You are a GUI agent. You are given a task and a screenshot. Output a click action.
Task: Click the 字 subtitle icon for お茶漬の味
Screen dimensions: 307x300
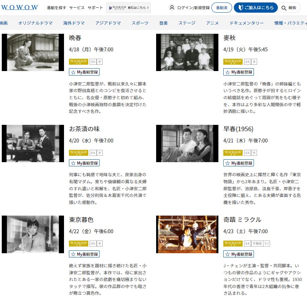[x=100, y=153]
